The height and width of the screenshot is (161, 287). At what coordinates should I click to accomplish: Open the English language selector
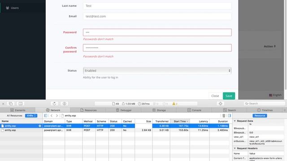click(x=275, y=95)
